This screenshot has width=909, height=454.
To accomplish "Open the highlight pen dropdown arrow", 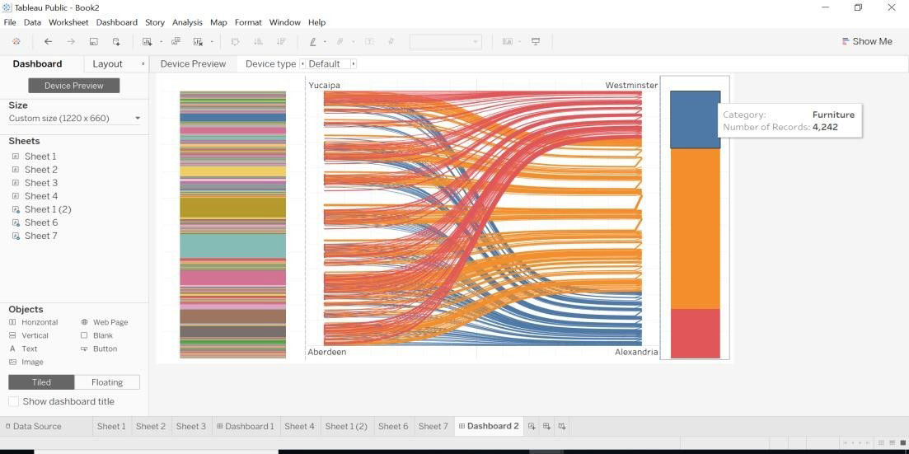I will pyautogui.click(x=325, y=42).
